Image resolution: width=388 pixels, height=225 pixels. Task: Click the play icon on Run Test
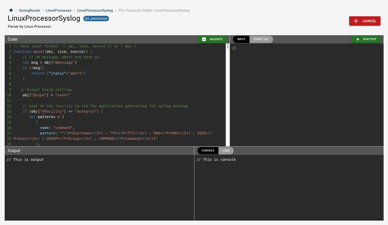pos(358,39)
